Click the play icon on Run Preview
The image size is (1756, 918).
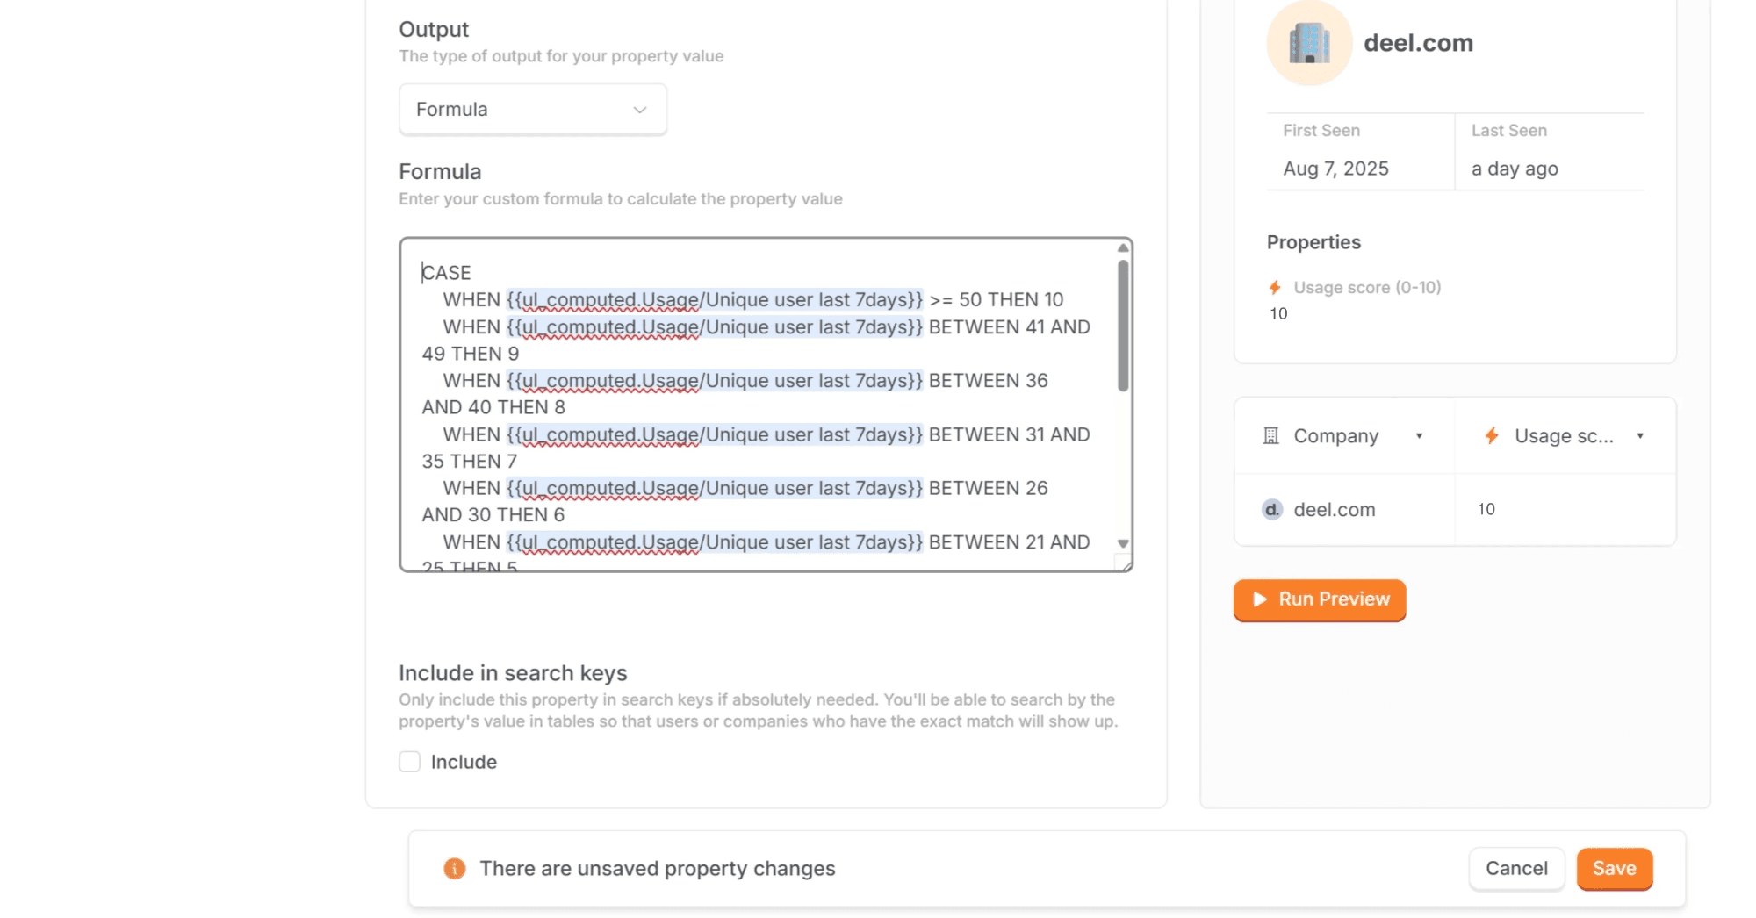pyautogui.click(x=1260, y=599)
